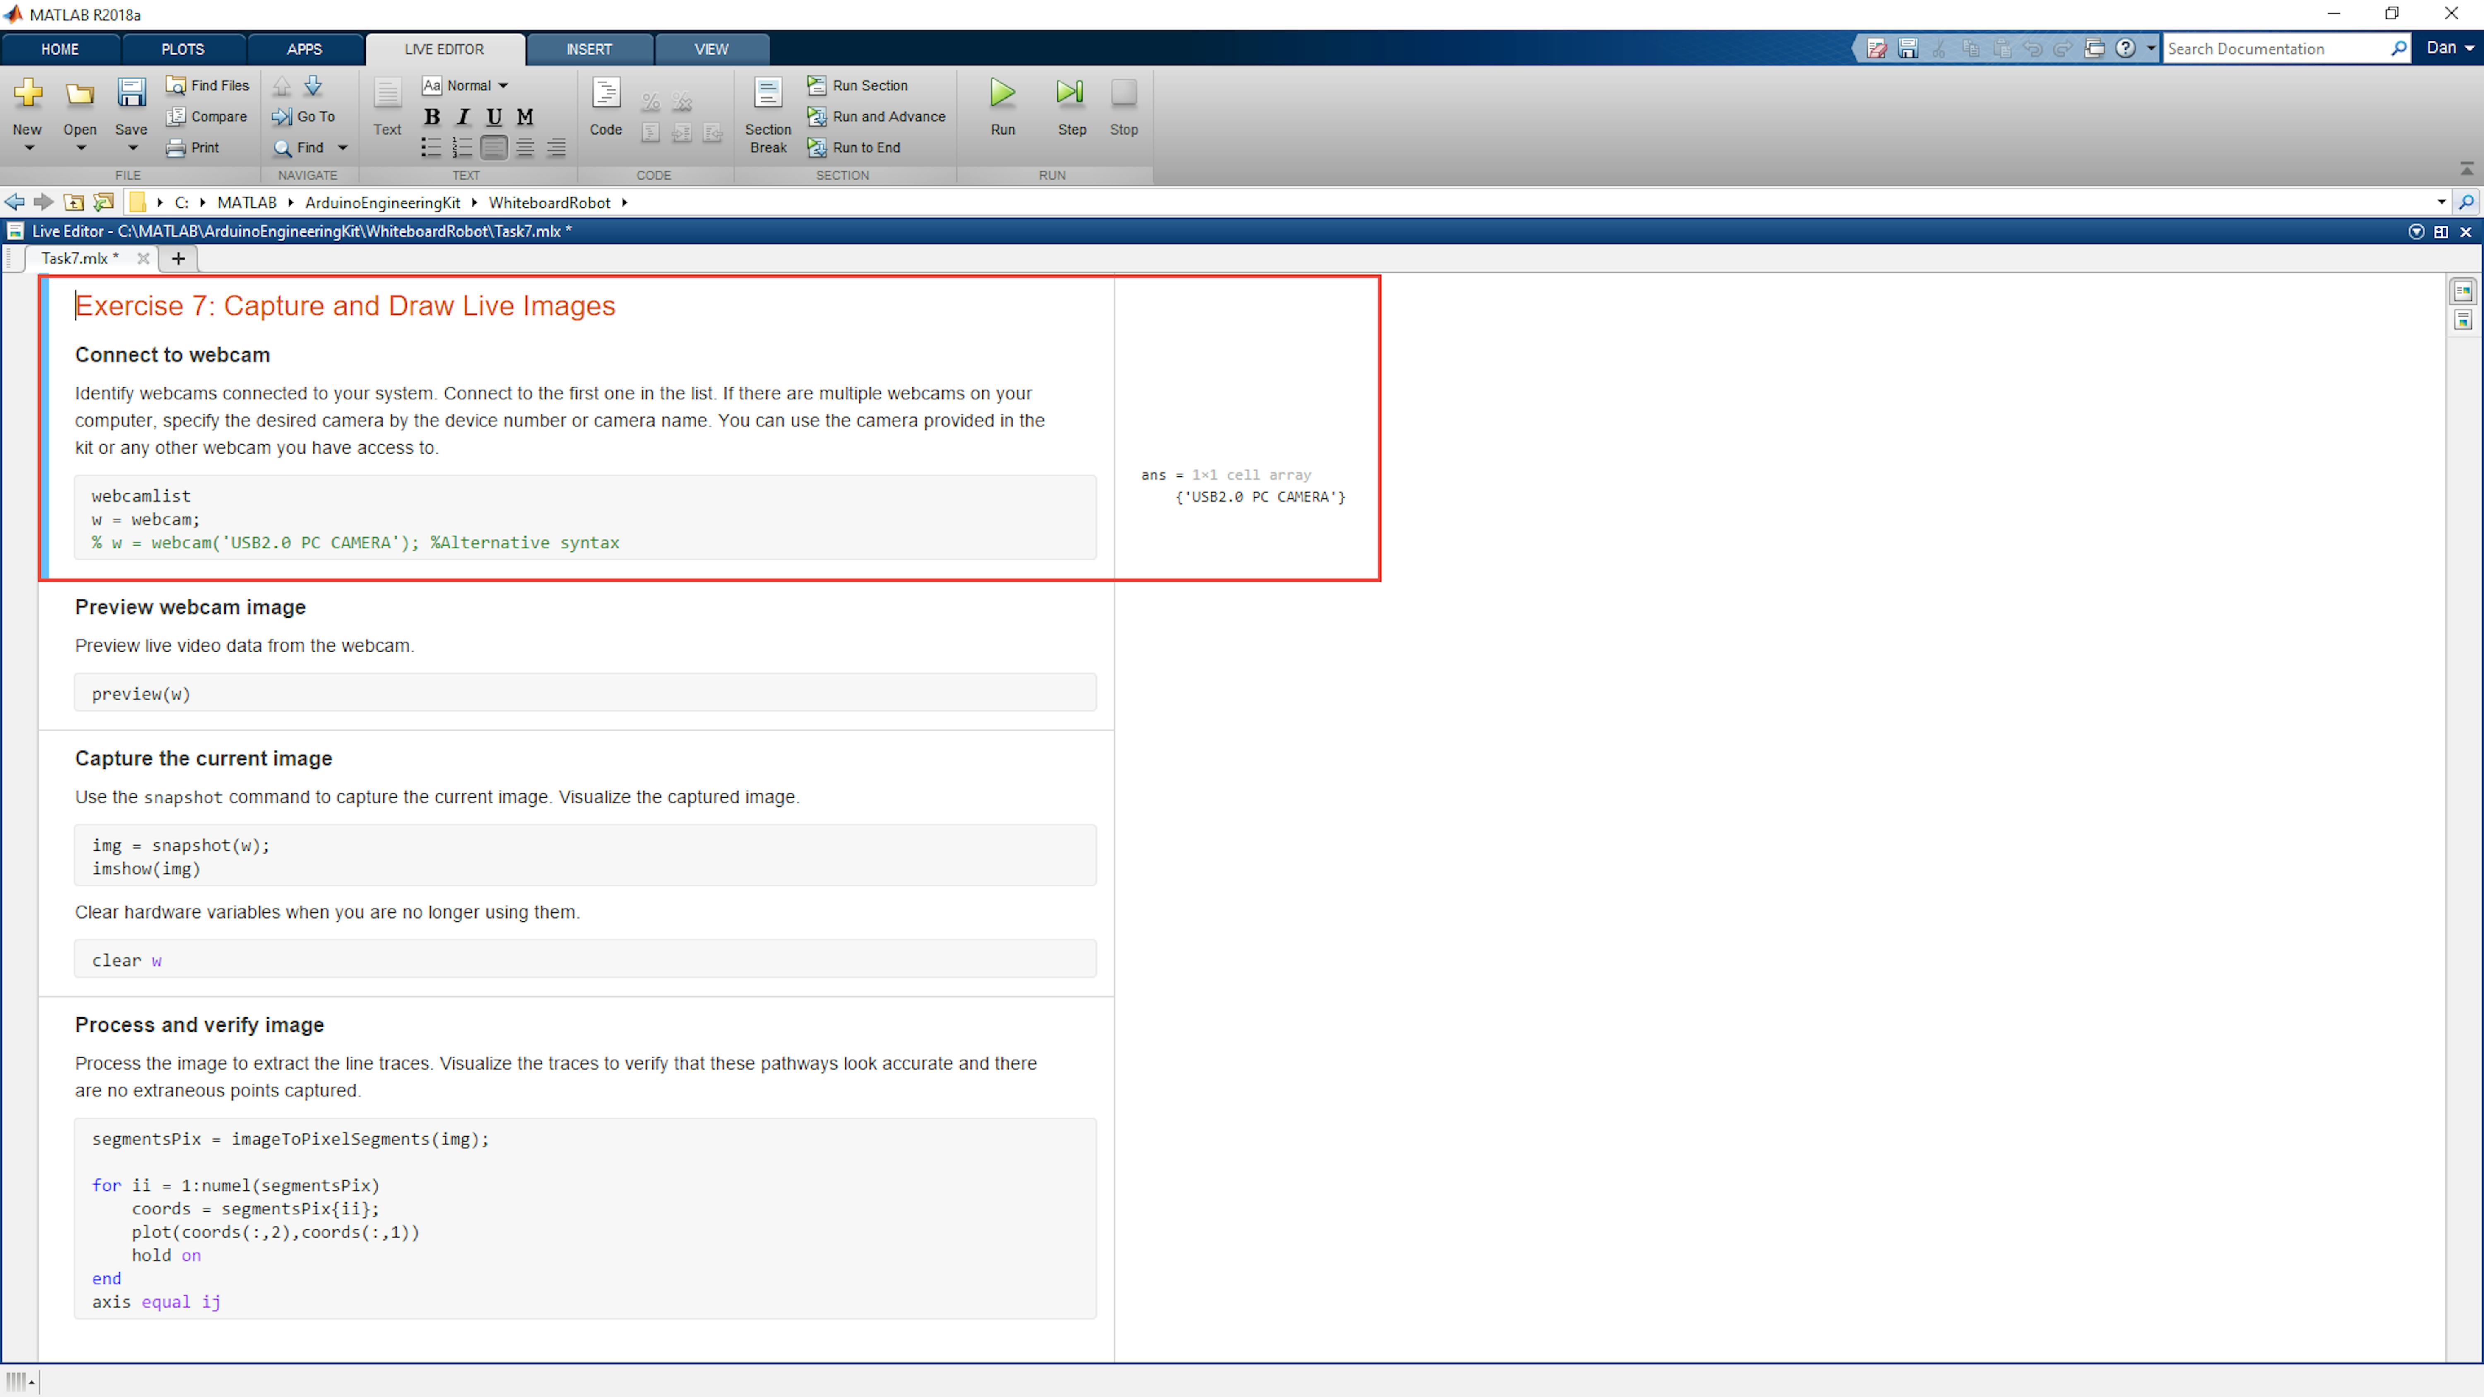Viewport: 2484px width, 1397px height.
Task: Open the Help question mark icon
Action: [x=2125, y=48]
